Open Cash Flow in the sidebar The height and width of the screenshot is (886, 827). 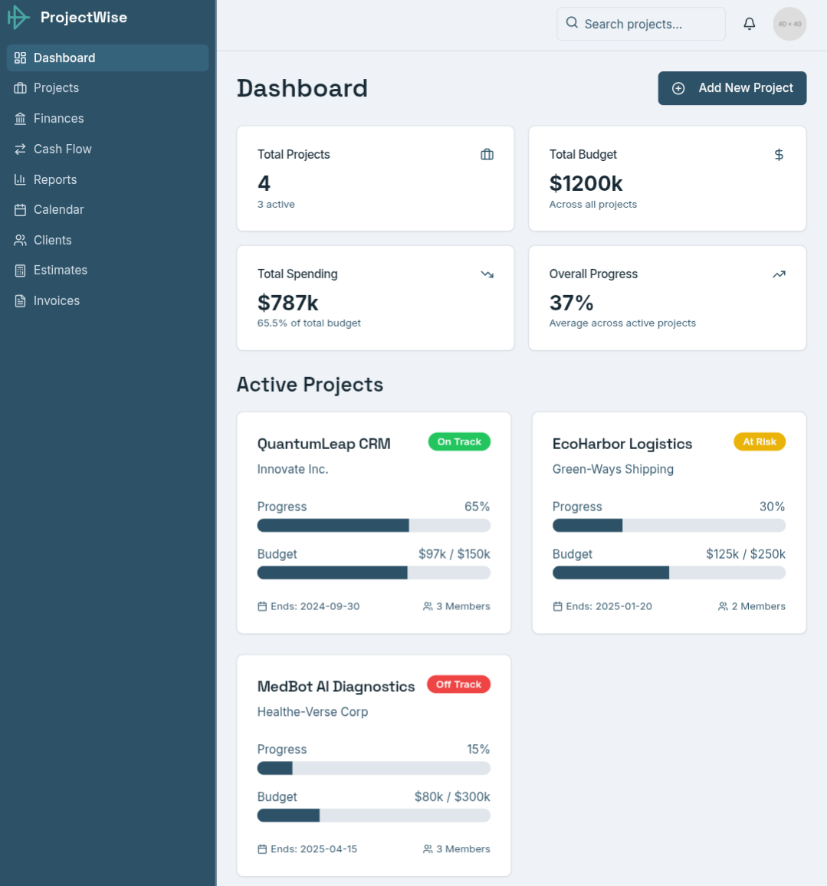tap(62, 149)
